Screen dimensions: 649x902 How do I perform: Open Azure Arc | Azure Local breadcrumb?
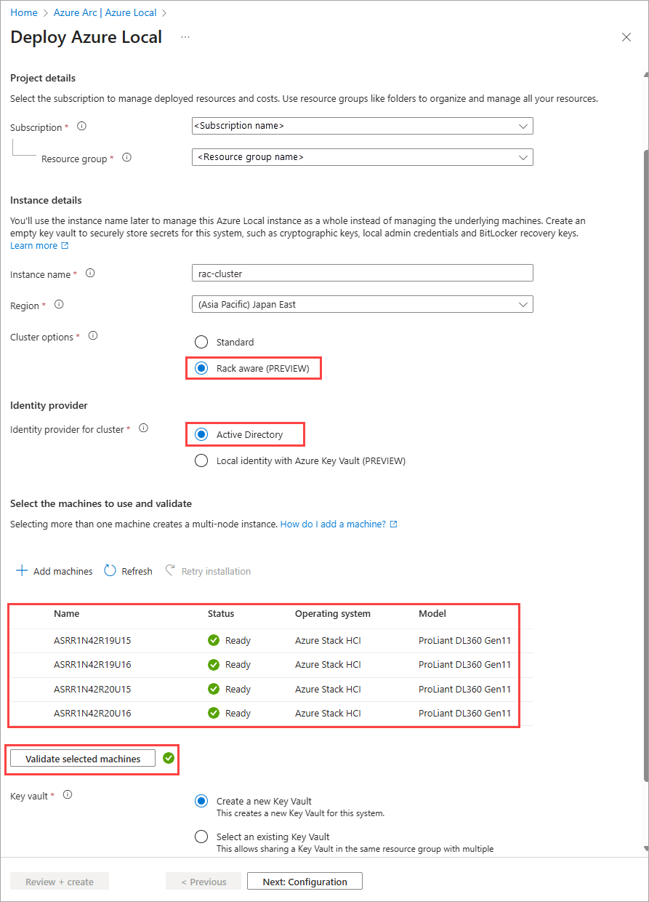pyautogui.click(x=105, y=13)
